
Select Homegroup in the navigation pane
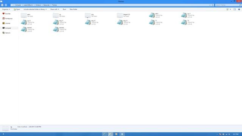pyautogui.click(x=8, y=19)
